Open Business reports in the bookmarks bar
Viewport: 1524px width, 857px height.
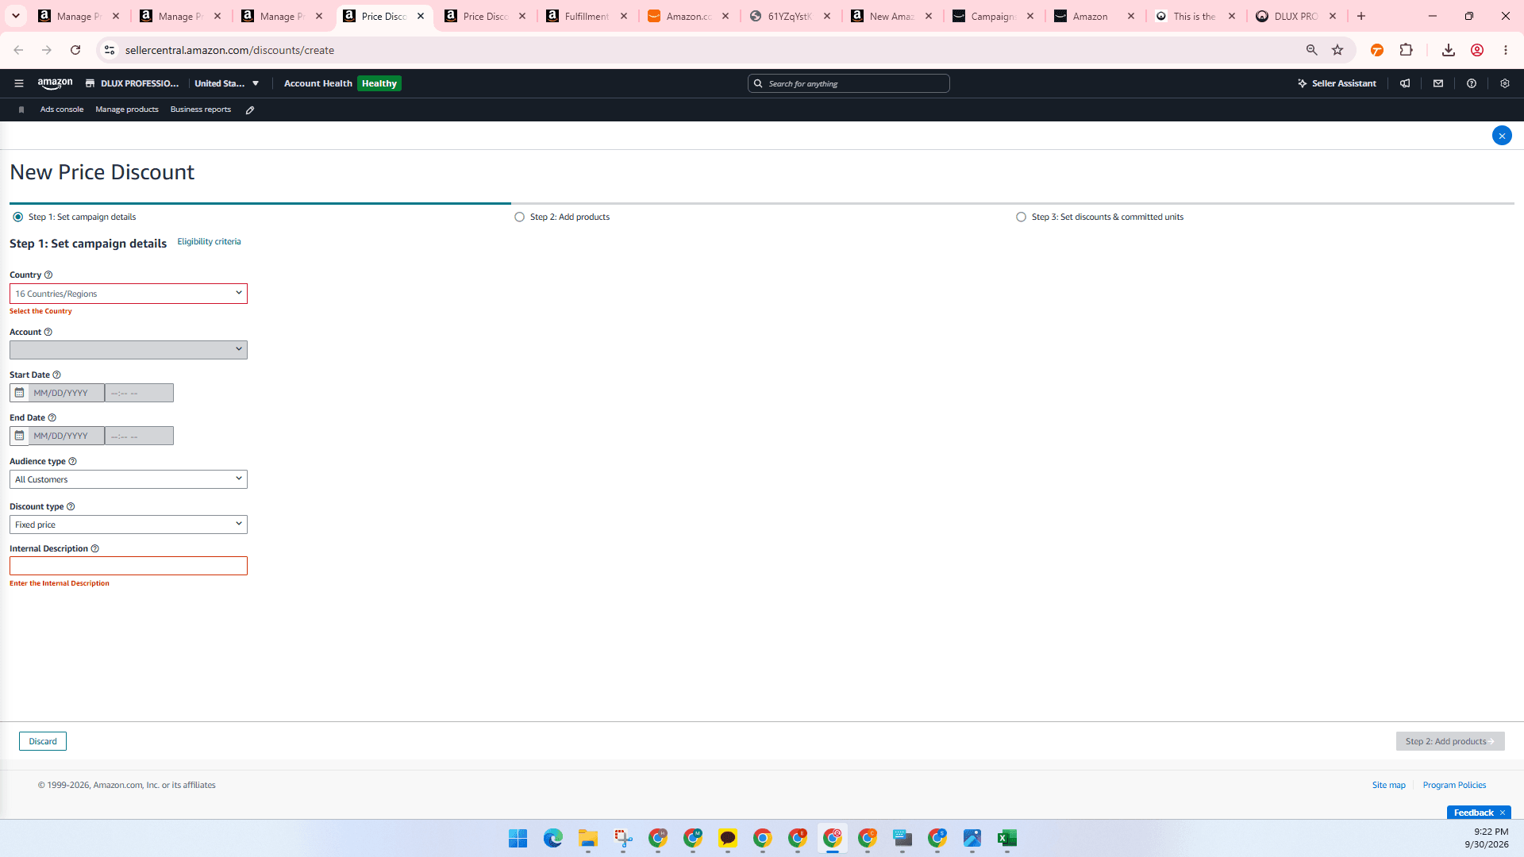201,110
